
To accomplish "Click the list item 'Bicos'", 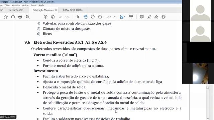I will (x=47, y=34).
